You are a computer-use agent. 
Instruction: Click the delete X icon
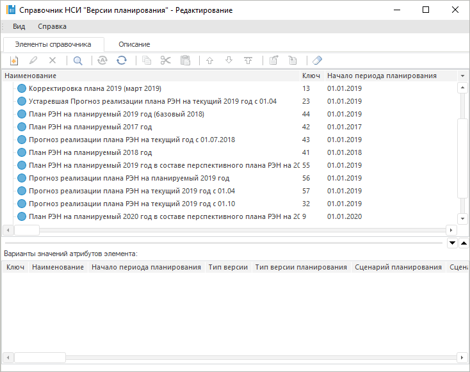(x=53, y=60)
